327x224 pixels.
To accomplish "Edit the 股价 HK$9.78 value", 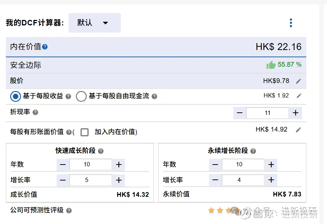I will click(x=298, y=81).
